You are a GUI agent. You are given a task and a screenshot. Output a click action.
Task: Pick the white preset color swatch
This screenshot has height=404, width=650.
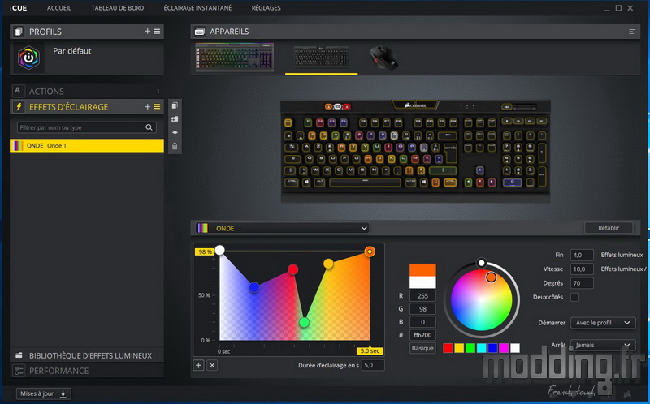click(x=515, y=348)
